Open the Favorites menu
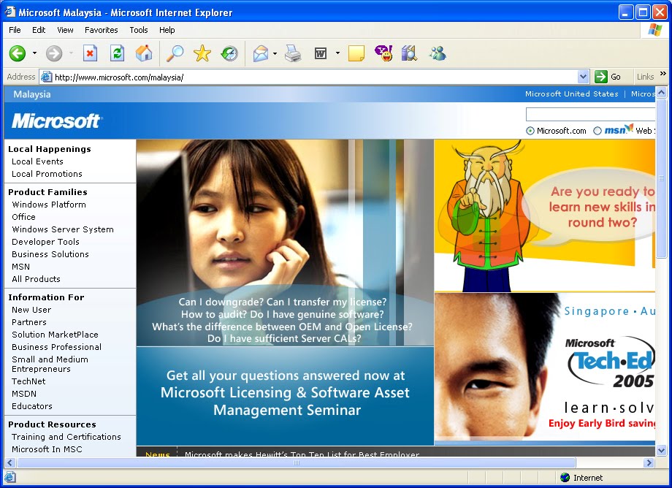672x488 pixels. [x=101, y=30]
